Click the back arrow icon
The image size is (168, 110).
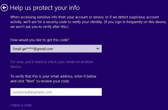[4, 8]
